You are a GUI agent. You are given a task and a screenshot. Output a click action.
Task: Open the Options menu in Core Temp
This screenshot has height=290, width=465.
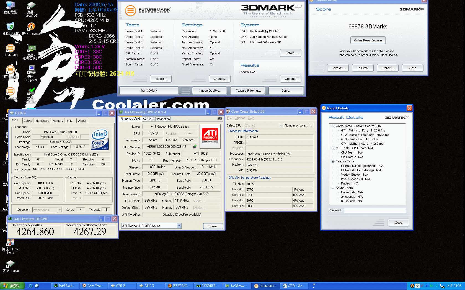point(240,118)
